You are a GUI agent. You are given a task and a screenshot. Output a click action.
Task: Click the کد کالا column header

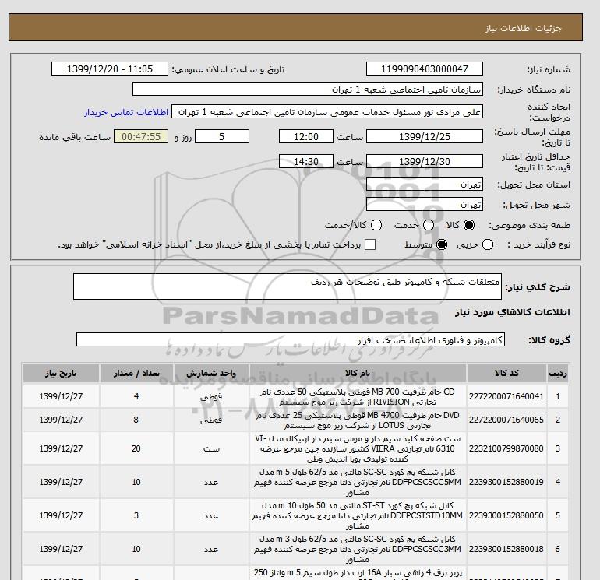tap(506, 373)
